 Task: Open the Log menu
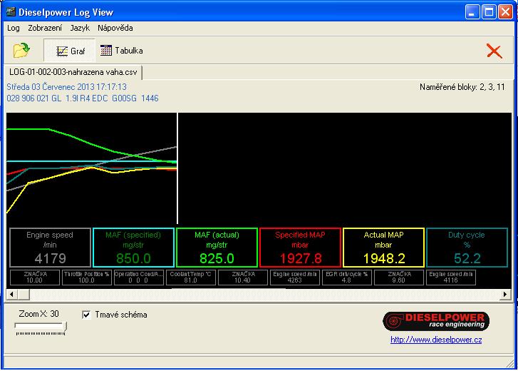coord(14,28)
